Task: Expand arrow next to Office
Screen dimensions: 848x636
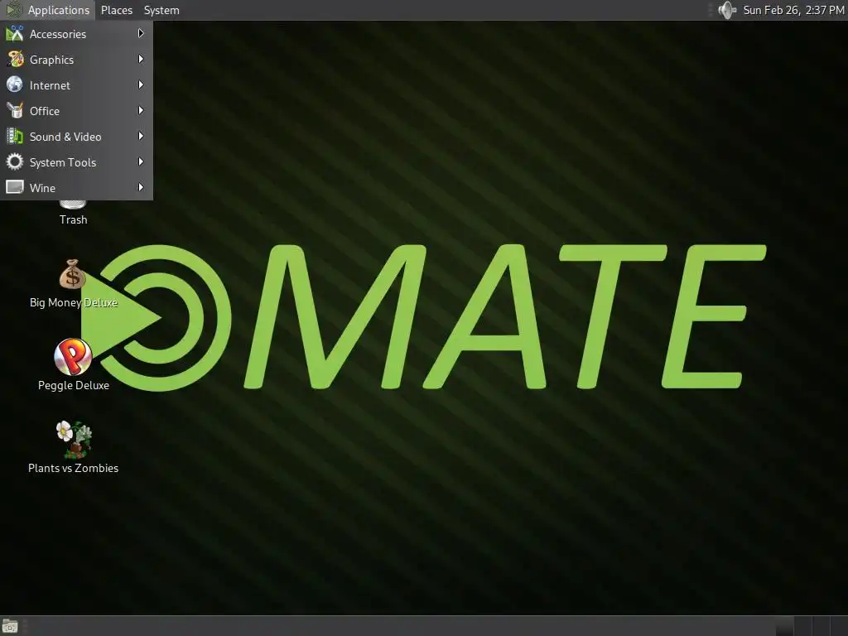Action: [x=141, y=110]
